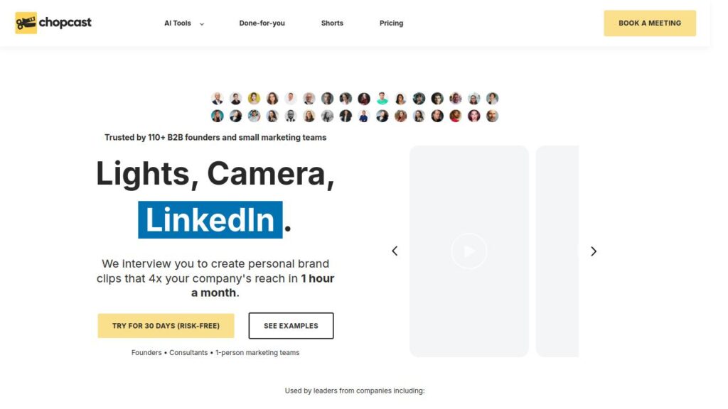
Task: Open the Pricing page
Action: (x=391, y=23)
